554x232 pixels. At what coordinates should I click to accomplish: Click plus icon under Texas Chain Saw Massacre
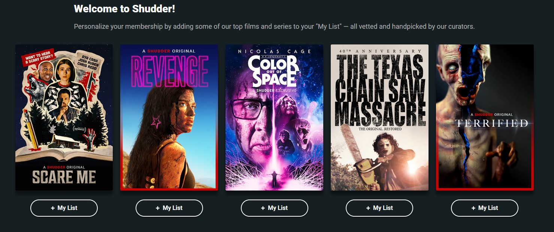[368, 208]
